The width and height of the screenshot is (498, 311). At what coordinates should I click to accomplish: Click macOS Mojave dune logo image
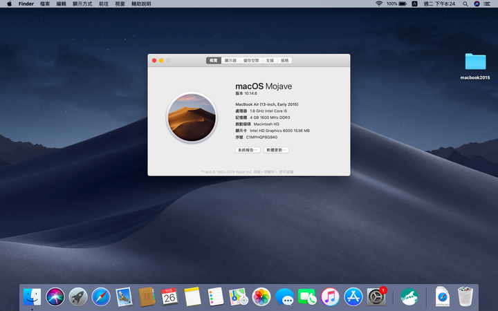192,117
